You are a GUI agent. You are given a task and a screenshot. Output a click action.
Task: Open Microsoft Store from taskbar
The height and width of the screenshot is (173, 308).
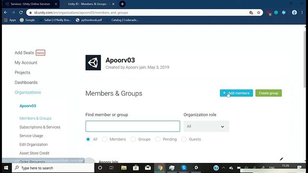click(136, 168)
